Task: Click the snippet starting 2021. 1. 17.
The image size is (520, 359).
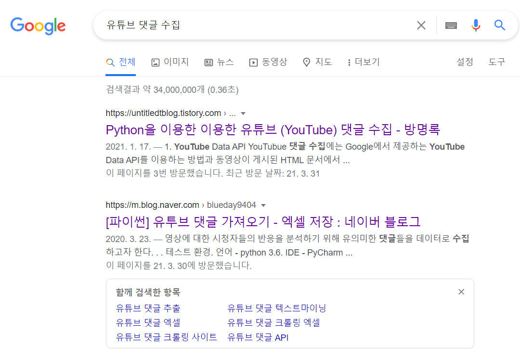Action: (x=285, y=153)
